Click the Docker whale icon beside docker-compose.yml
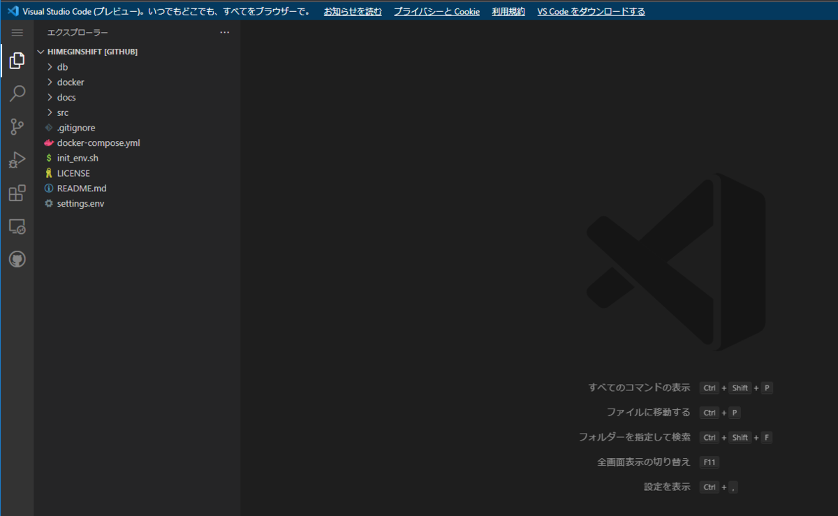 [x=49, y=142]
